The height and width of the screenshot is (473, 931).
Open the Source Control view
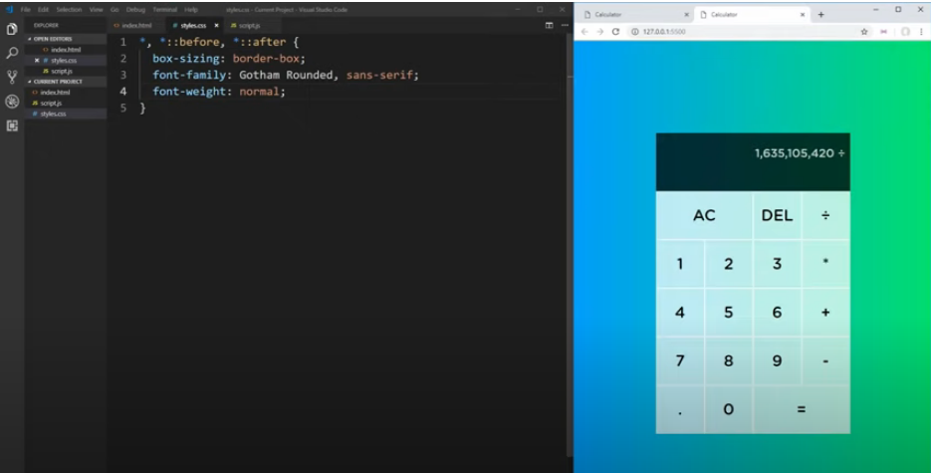[x=12, y=77]
